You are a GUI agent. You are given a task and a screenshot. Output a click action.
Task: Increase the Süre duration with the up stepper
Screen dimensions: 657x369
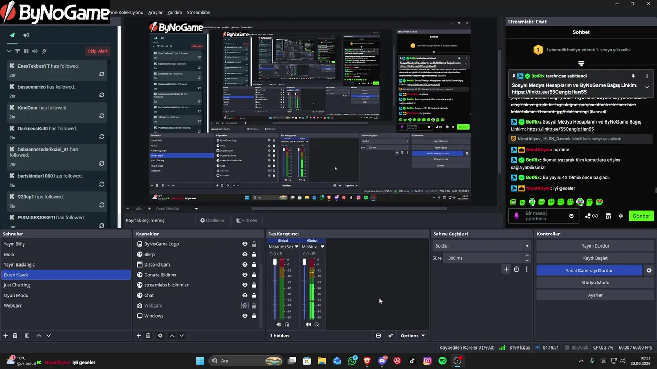[x=527, y=256]
